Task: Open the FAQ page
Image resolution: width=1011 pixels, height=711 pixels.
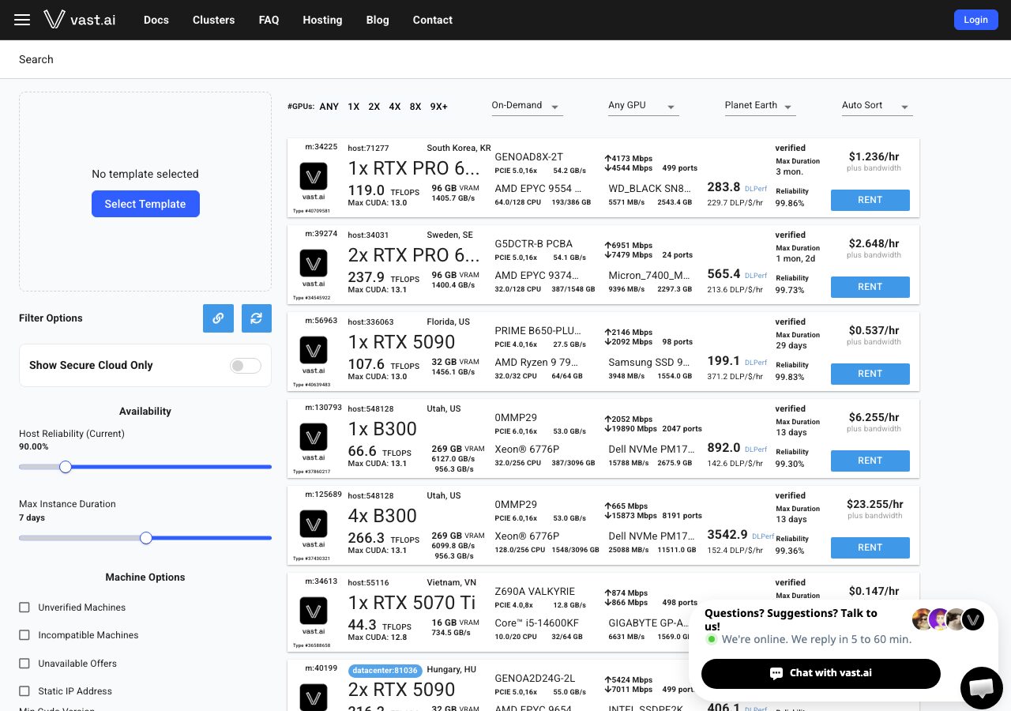Action: tap(269, 20)
